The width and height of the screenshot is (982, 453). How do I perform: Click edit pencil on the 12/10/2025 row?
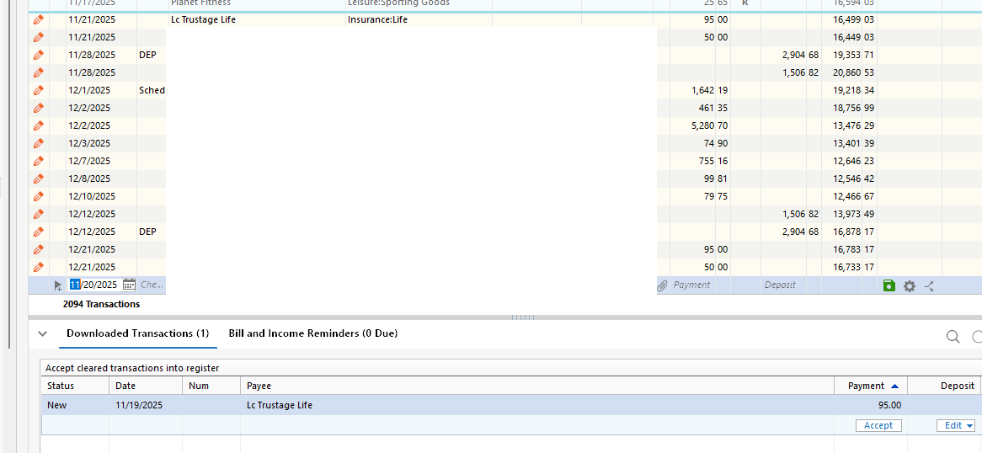pos(38,196)
